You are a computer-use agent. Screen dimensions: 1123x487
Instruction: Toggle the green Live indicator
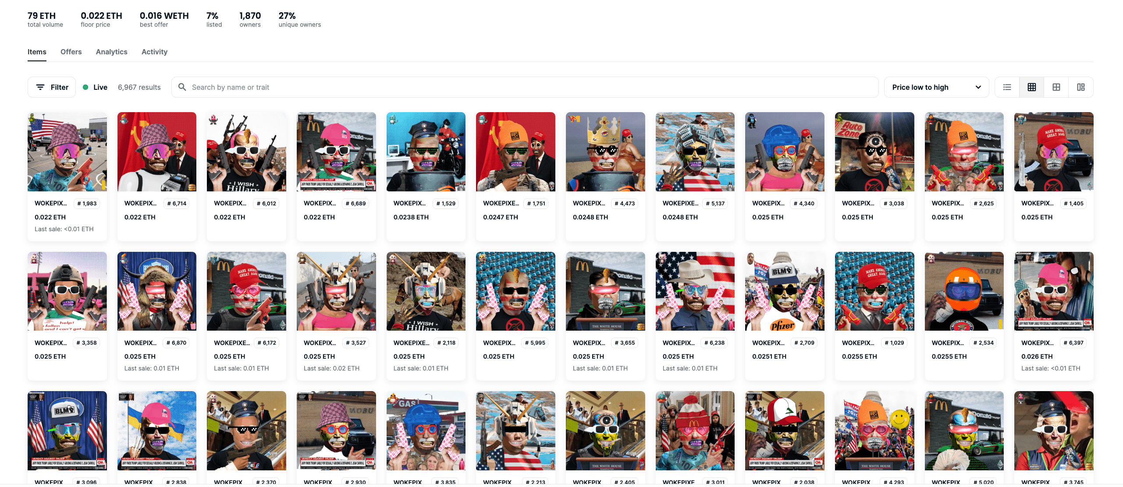tap(85, 87)
